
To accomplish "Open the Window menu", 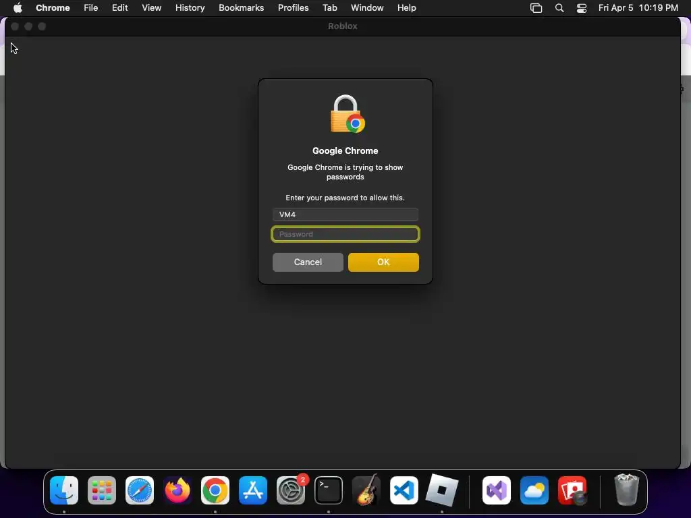I will point(367,8).
